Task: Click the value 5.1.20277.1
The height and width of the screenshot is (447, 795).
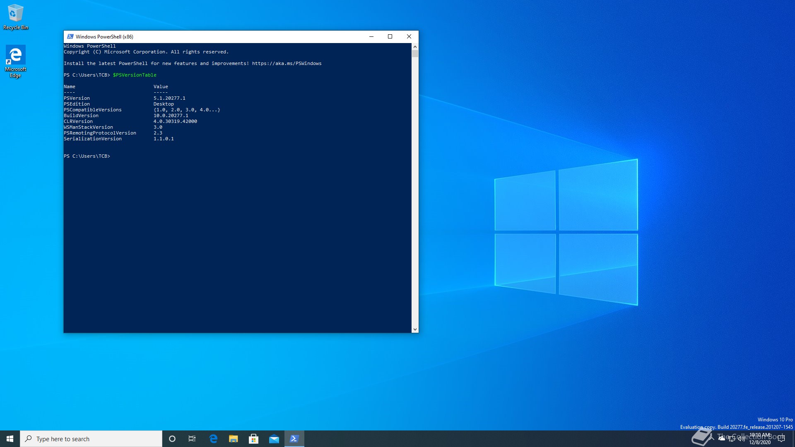Action: pos(169,98)
